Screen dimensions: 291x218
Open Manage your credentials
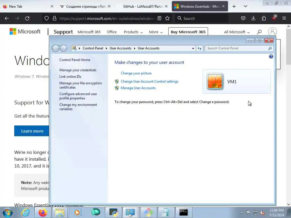pyautogui.click(x=78, y=70)
